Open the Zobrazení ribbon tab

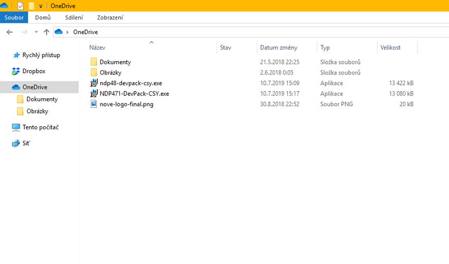point(110,17)
